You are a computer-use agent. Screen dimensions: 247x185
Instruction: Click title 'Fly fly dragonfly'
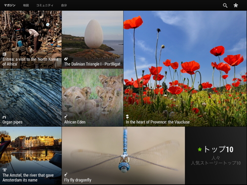(x=78, y=180)
